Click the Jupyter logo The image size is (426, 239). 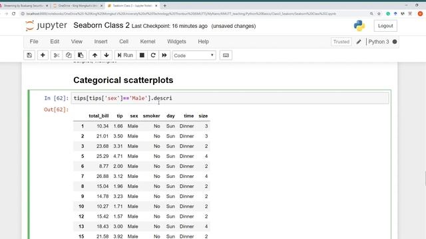[46, 26]
